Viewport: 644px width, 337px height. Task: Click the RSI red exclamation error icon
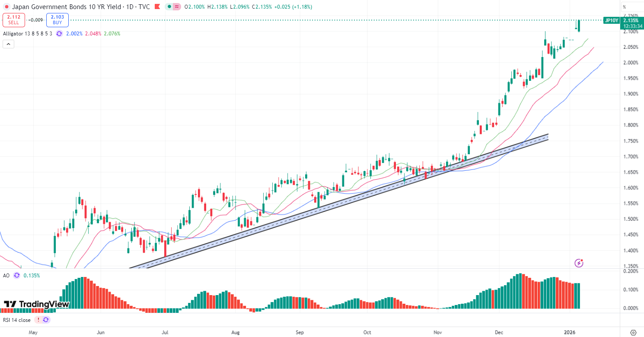pyautogui.click(x=38, y=320)
